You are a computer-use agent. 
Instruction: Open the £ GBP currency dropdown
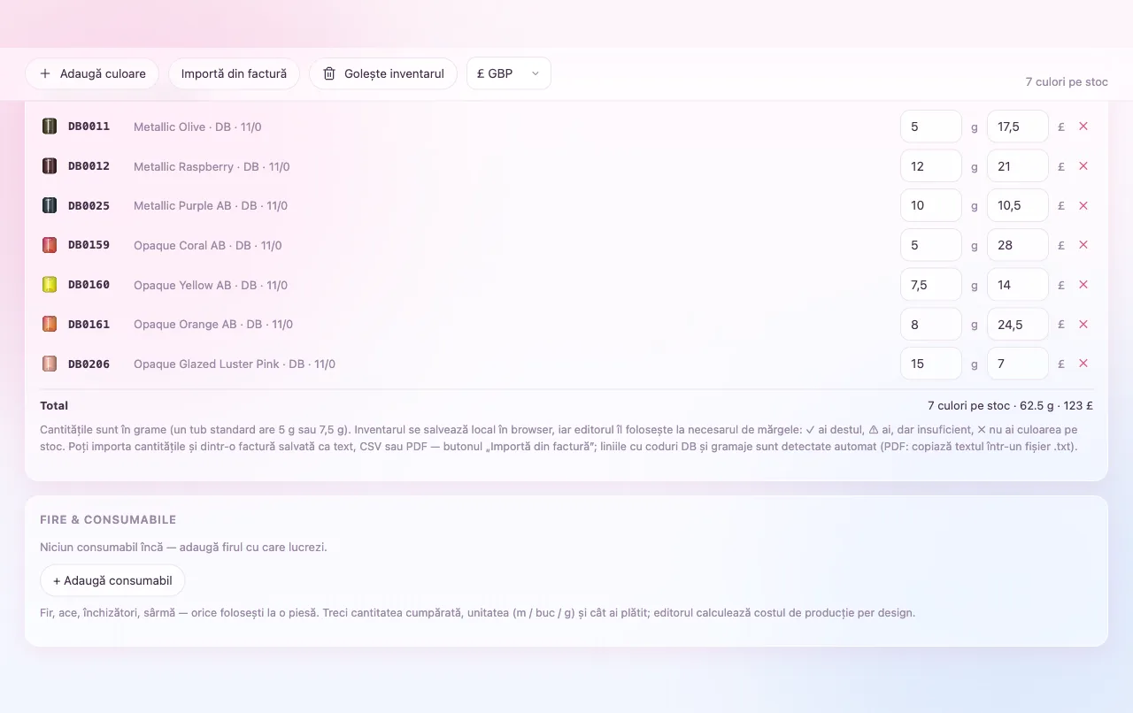(509, 73)
